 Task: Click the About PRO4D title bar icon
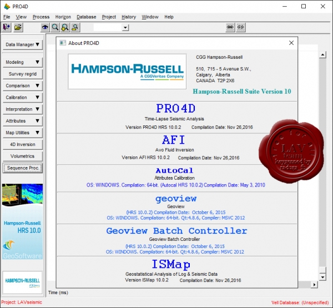point(62,43)
